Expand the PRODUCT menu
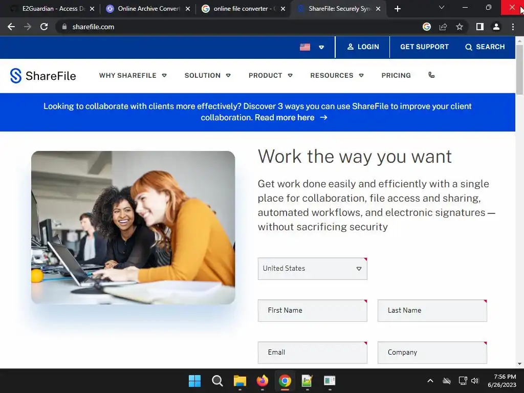 point(270,76)
